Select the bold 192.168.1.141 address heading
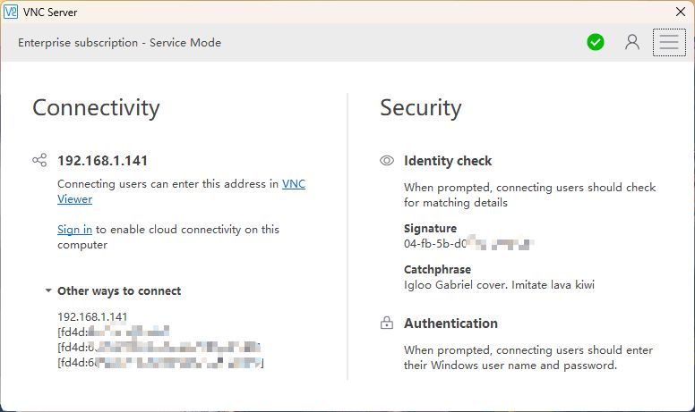Image resolution: width=695 pixels, height=412 pixels. [102, 161]
